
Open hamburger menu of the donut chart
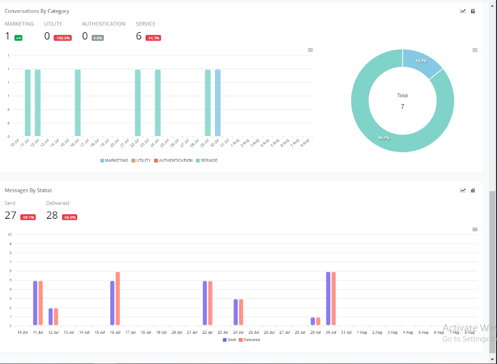point(474,50)
